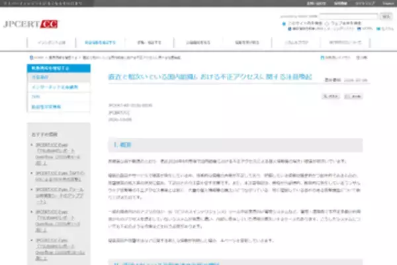Viewport: 397px width, 265px height.
Task: Open the fourth main navigation tab (公開資料を見る)
Action: click(x=198, y=42)
